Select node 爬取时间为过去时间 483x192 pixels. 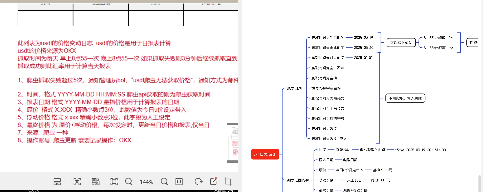(328, 58)
